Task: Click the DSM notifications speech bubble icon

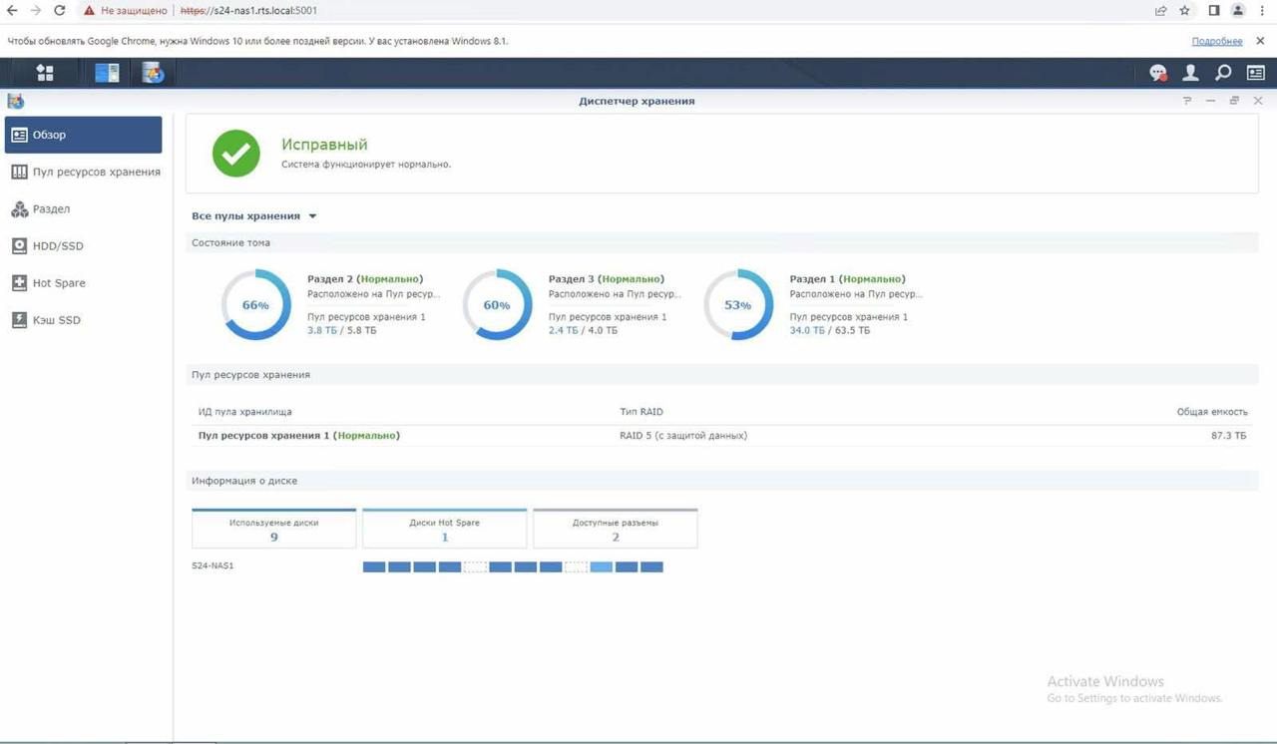Action: 1157,73
